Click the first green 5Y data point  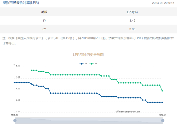coord(31,70)
